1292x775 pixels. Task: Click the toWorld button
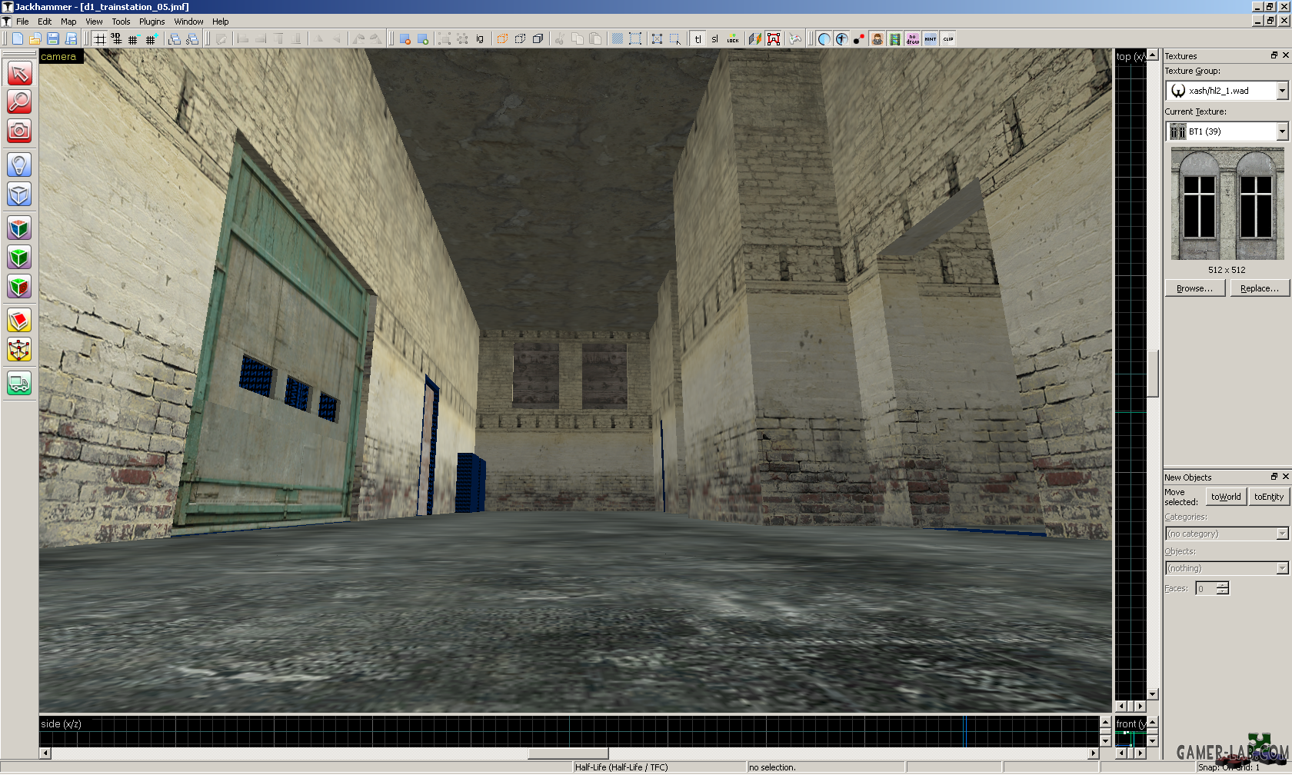click(x=1226, y=497)
